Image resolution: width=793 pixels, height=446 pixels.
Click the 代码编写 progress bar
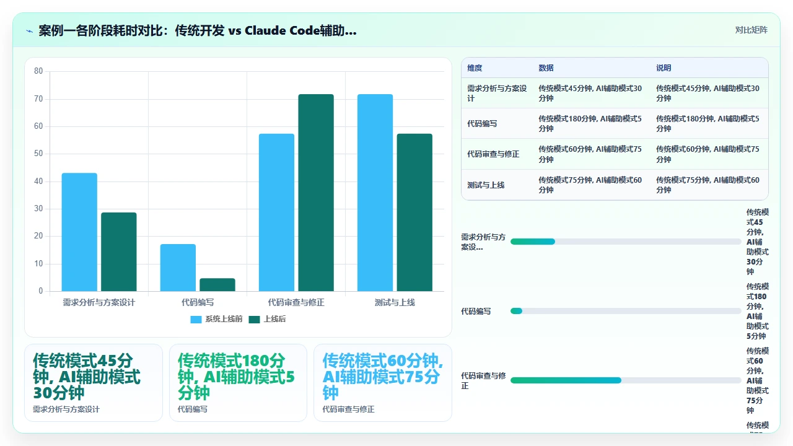coord(626,311)
